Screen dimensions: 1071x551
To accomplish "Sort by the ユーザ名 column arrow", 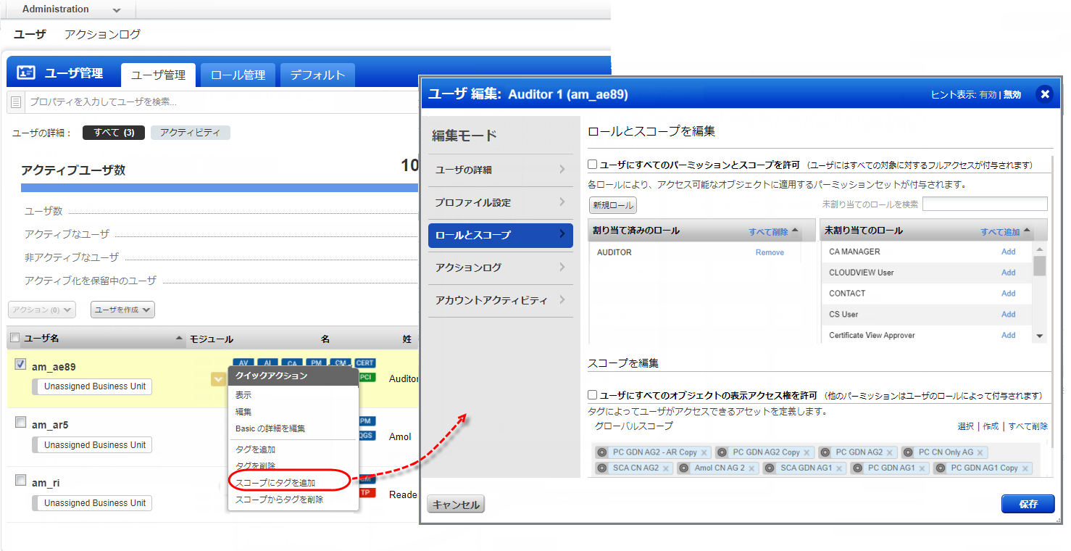I will (180, 339).
